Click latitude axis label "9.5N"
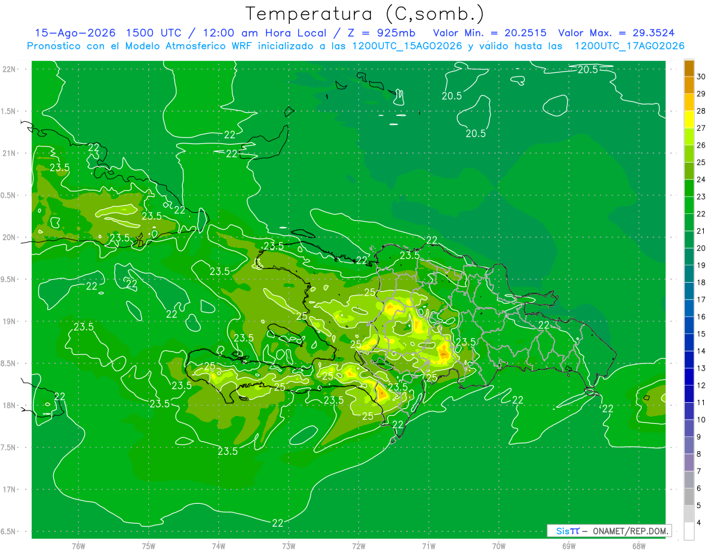The height and width of the screenshot is (554, 717). click(x=9, y=279)
